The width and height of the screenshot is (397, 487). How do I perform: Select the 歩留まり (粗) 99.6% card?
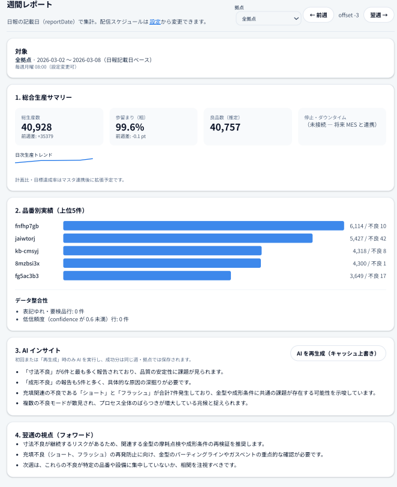(153, 127)
